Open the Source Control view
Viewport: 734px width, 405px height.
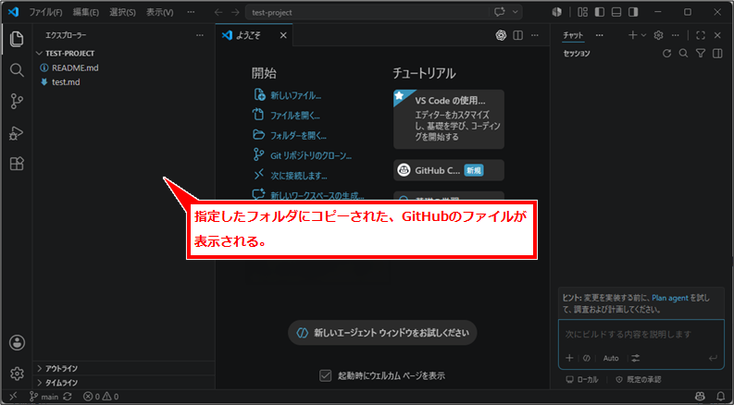click(17, 101)
